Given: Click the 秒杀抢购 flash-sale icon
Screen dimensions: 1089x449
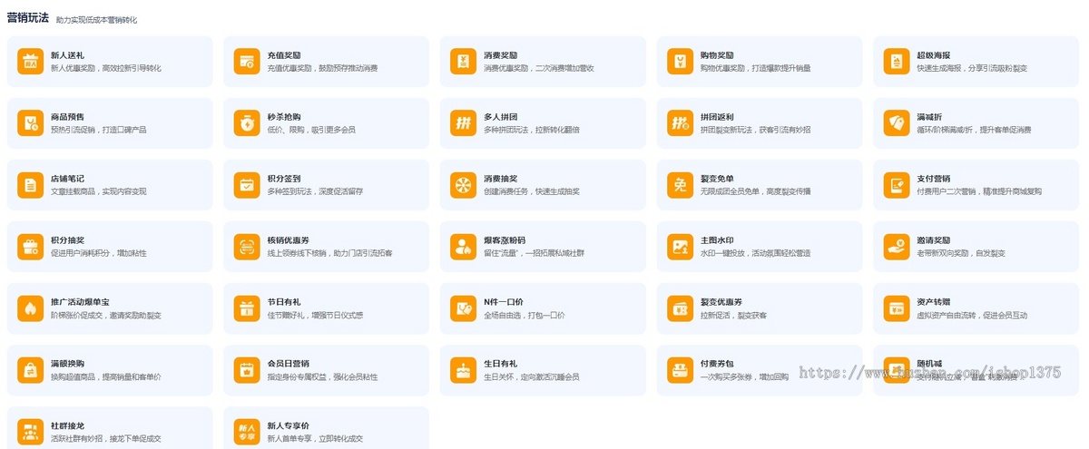Looking at the screenshot, I should 247,123.
